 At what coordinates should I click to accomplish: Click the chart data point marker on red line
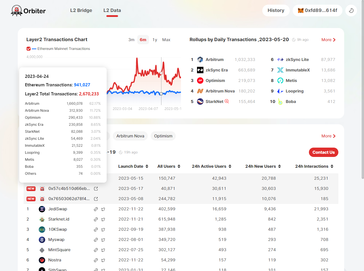pos(161,73)
